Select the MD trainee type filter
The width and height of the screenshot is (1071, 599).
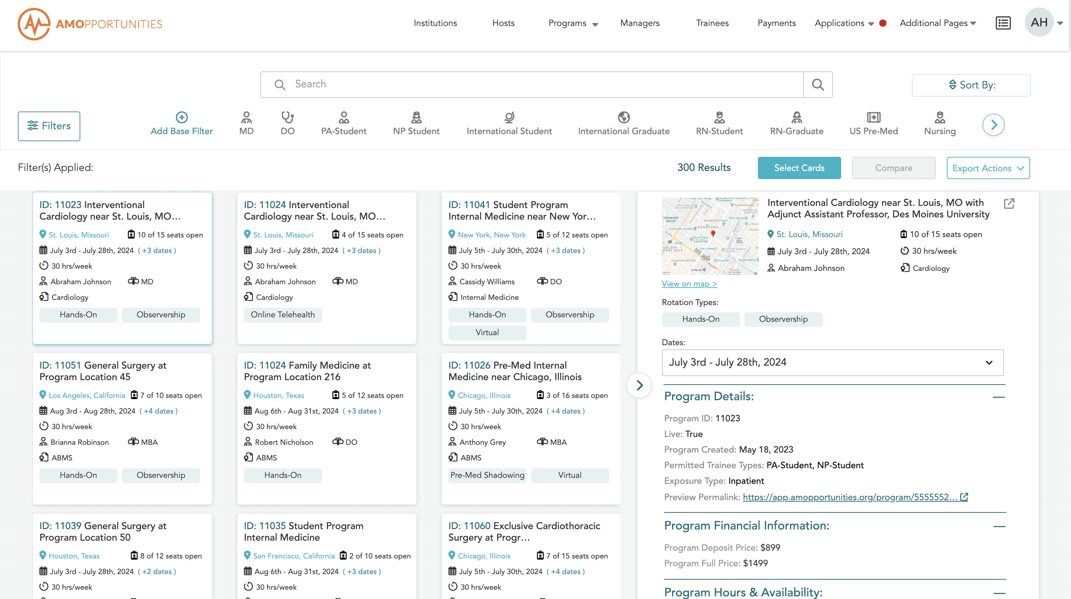[x=246, y=123]
